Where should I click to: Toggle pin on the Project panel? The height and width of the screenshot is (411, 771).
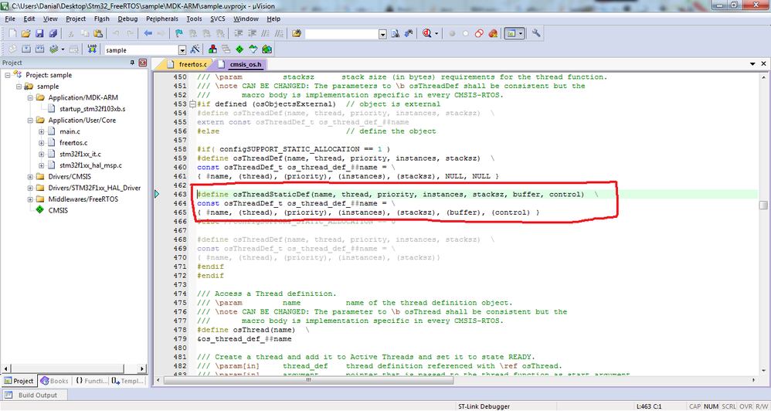click(132, 63)
